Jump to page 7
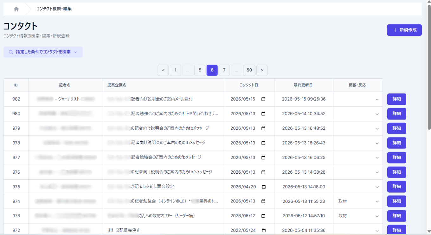 pyautogui.click(x=224, y=70)
